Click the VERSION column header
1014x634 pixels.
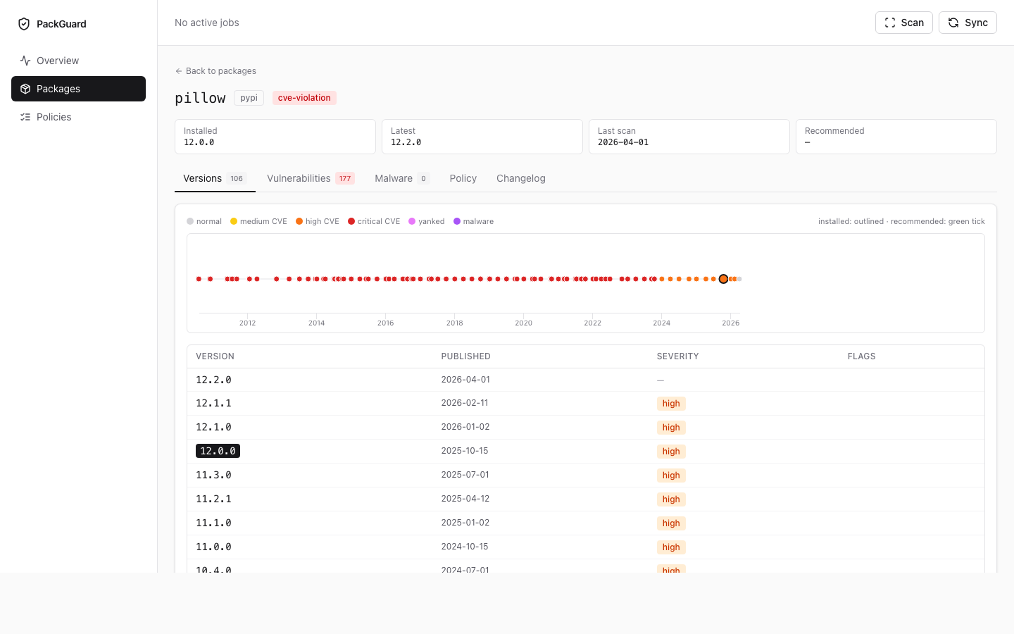tap(215, 356)
